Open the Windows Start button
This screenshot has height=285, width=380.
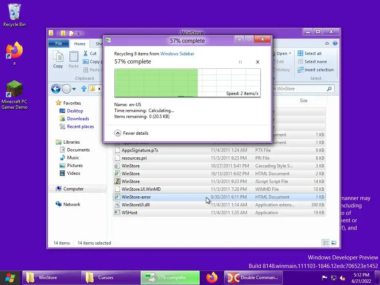click(10, 278)
